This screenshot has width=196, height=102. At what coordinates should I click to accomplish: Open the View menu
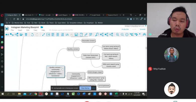pyautogui.click(x=35, y=30)
